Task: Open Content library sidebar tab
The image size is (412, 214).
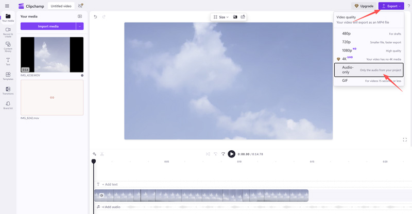Action: pyautogui.click(x=8, y=47)
